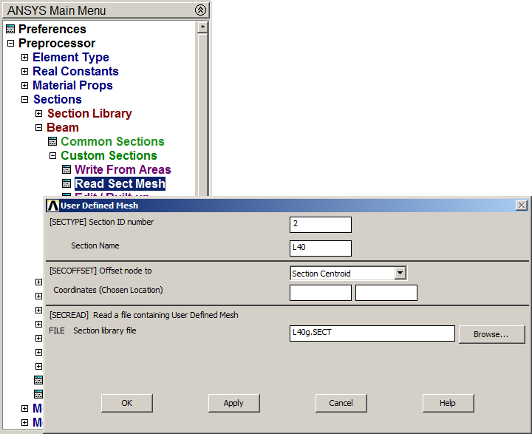Viewport: 532px width, 434px height.
Task: Expand the Real Constants node
Action: click(x=24, y=72)
